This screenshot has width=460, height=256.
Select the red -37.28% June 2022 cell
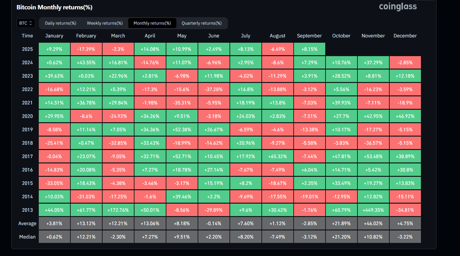pyautogui.click(x=214, y=89)
